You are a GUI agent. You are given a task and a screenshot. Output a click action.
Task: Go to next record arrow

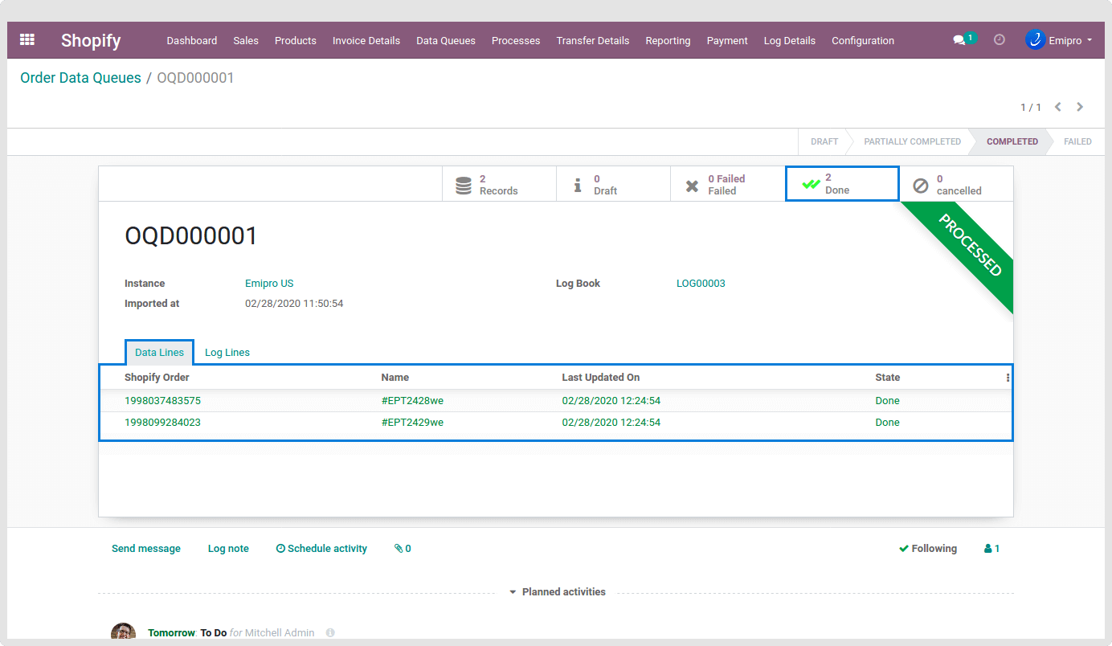(1080, 107)
